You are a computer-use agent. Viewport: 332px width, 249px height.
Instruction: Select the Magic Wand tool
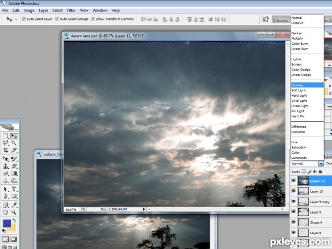[14, 143]
